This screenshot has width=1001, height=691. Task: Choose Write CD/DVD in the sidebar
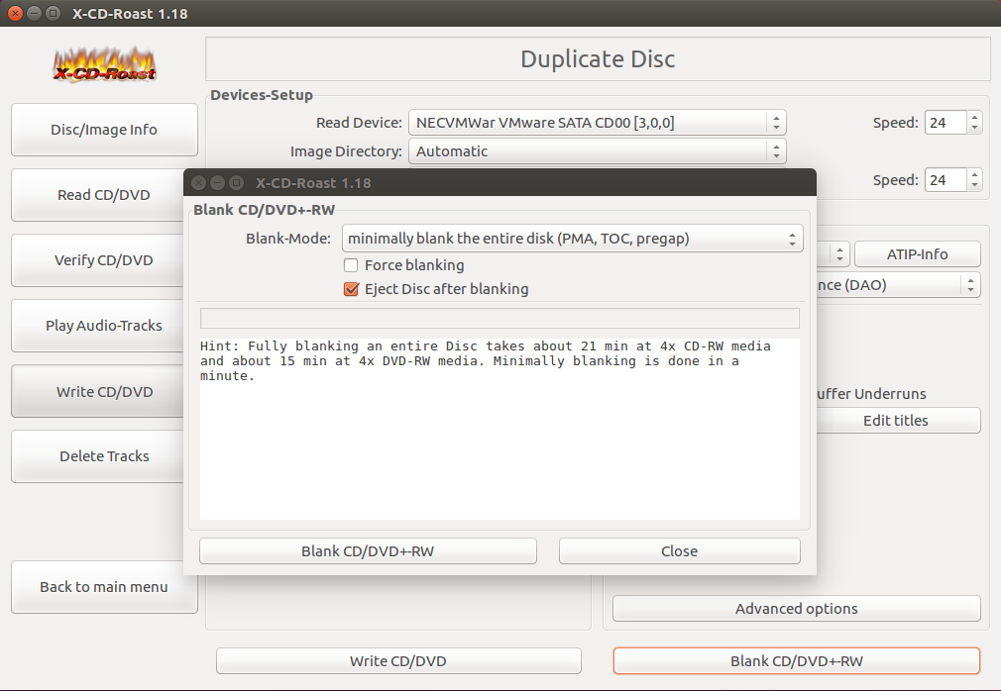98,391
